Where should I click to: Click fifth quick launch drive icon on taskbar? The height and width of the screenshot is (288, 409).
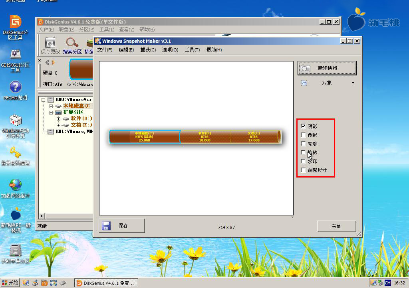point(63,283)
